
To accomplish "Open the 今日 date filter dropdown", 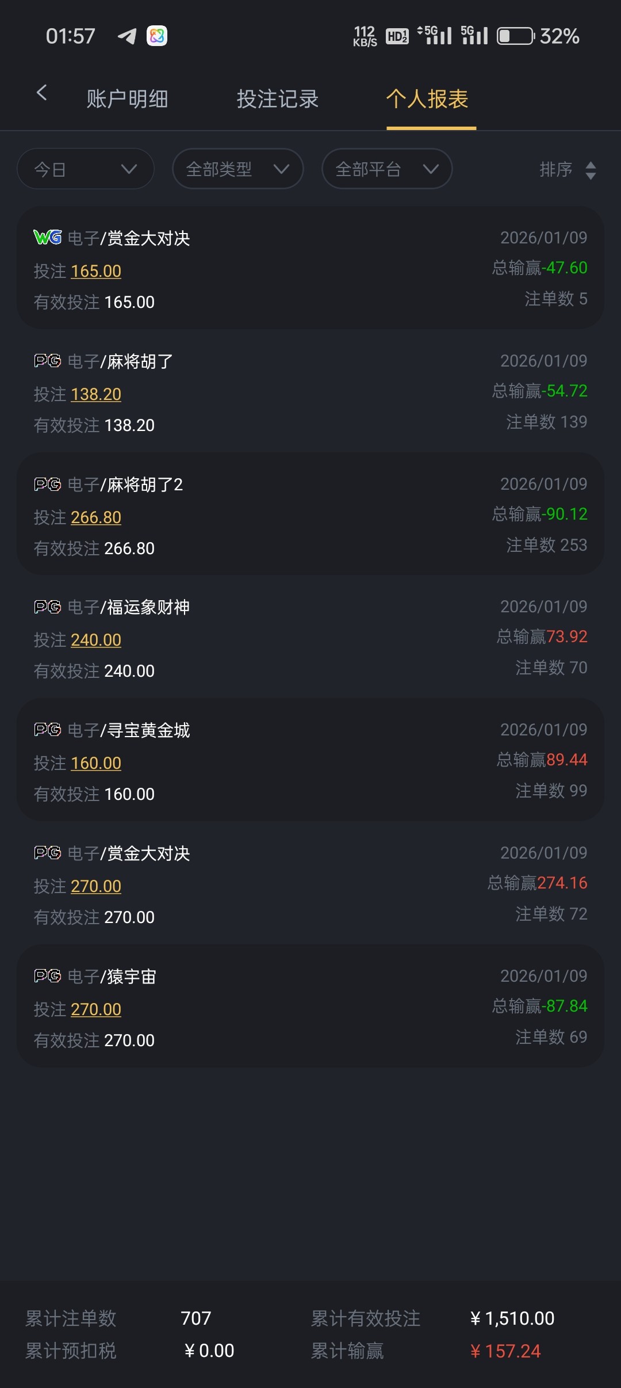I will [x=86, y=169].
